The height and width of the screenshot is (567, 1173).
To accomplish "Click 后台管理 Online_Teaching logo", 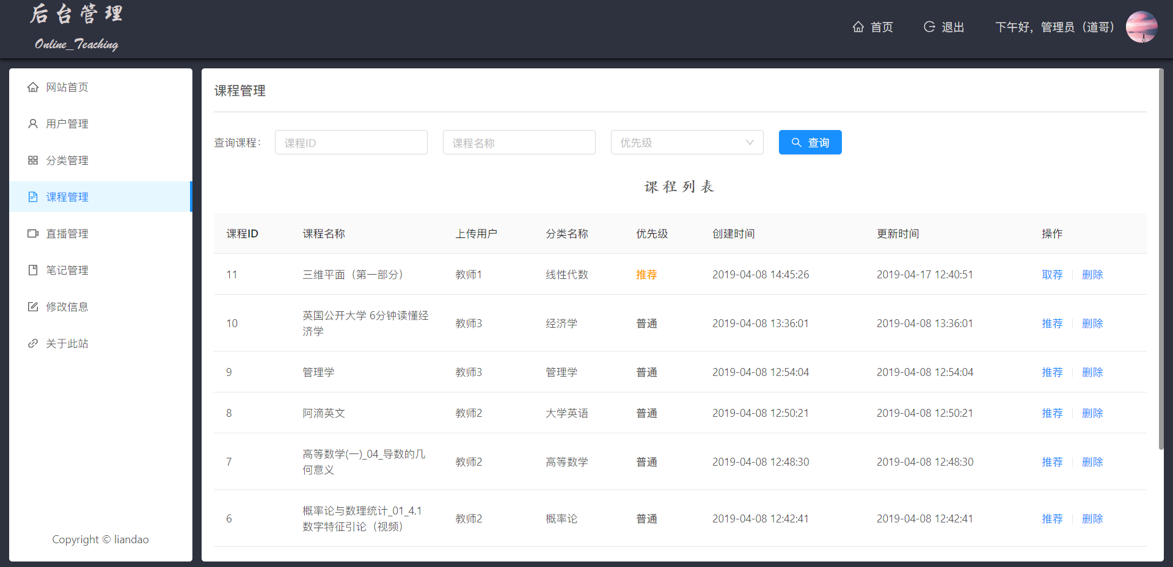I will pos(76,27).
